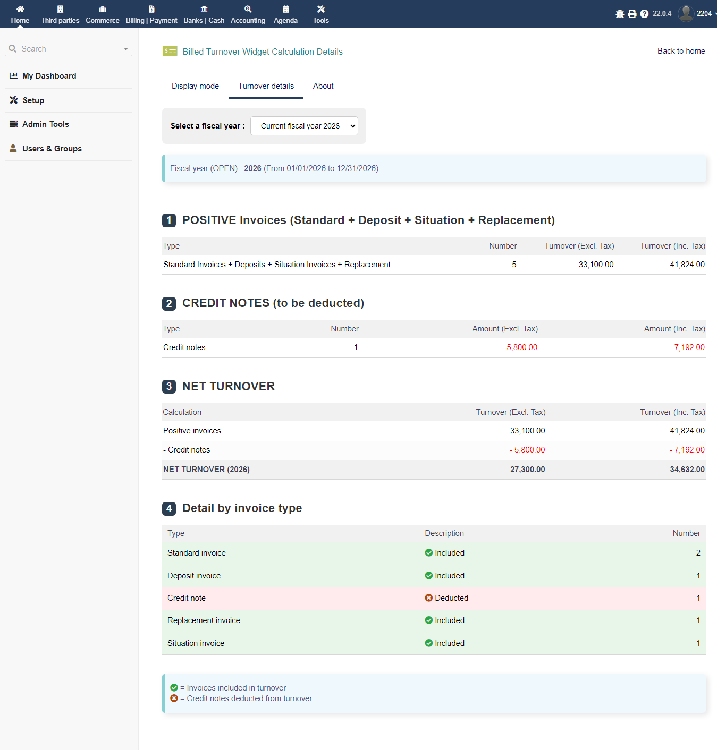717x750 pixels.
Task: Open the Home menu icon
Action: pos(20,10)
